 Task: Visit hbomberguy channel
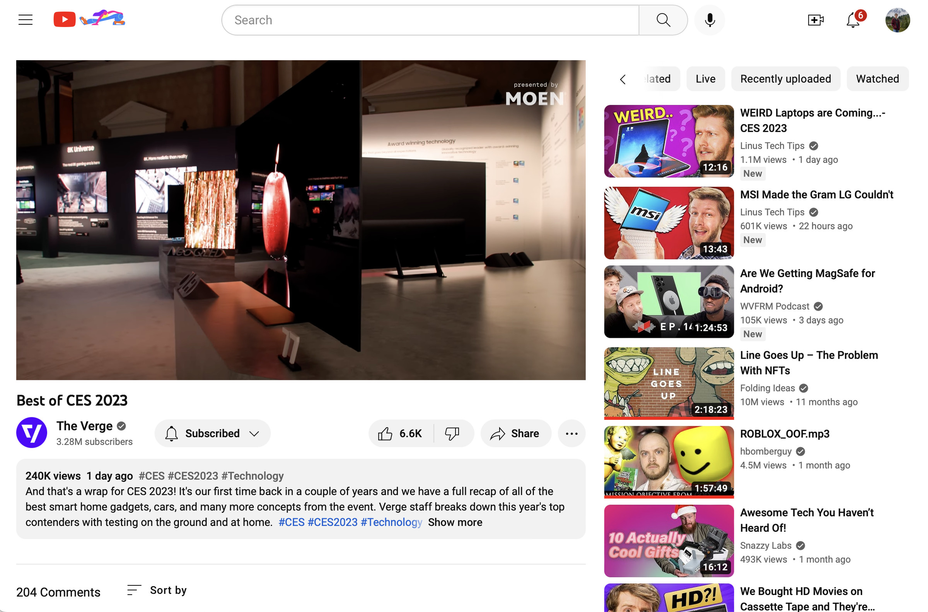point(766,451)
